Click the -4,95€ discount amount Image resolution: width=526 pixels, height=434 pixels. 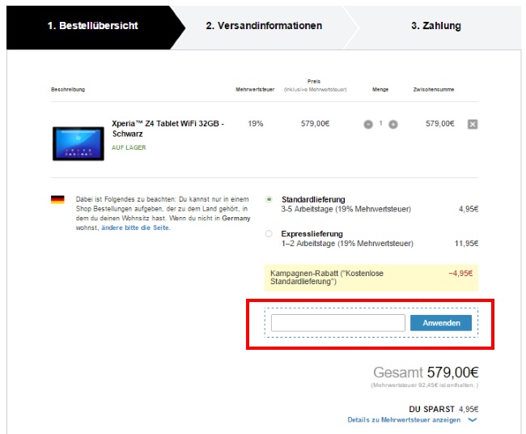point(460,273)
